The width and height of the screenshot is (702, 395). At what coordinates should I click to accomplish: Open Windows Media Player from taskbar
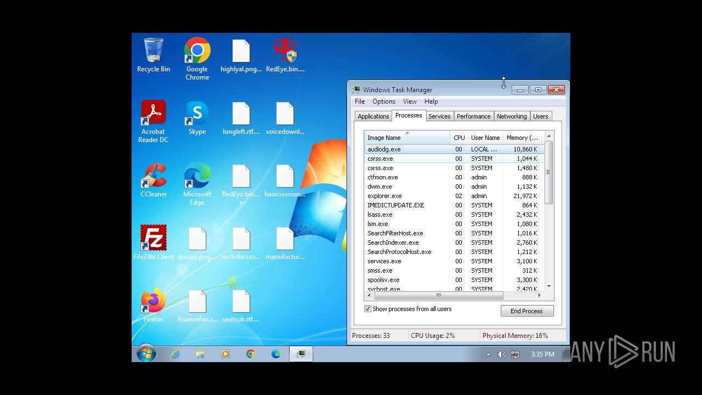225,354
